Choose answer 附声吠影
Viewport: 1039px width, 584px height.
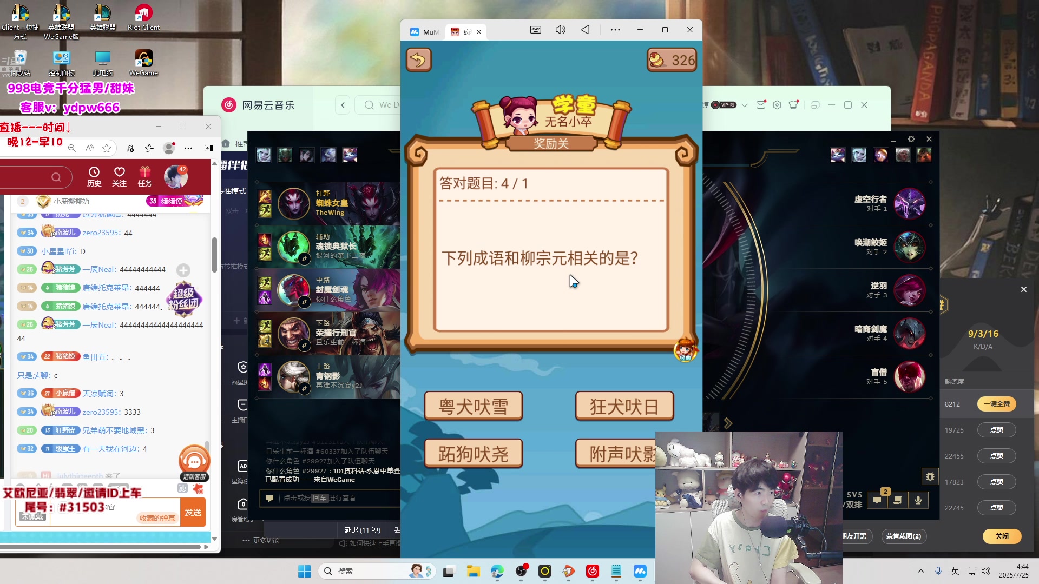point(616,453)
